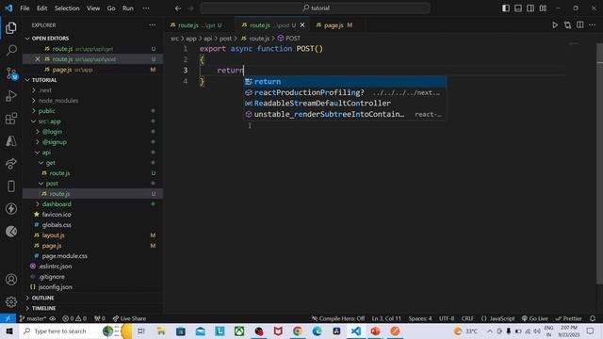Open the notifications bell in status bar

pyautogui.click(x=593, y=318)
